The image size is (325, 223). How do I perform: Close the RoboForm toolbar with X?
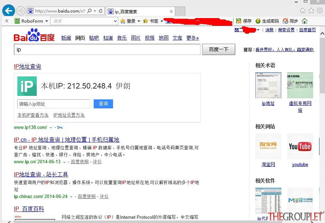tap(7, 21)
